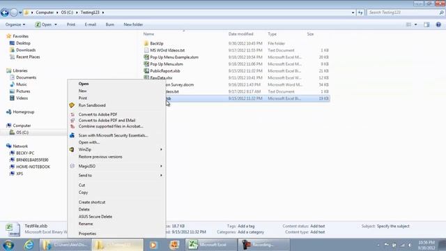Click the Open toolbar button
Screen dimensions: 446x251
point(43,24)
